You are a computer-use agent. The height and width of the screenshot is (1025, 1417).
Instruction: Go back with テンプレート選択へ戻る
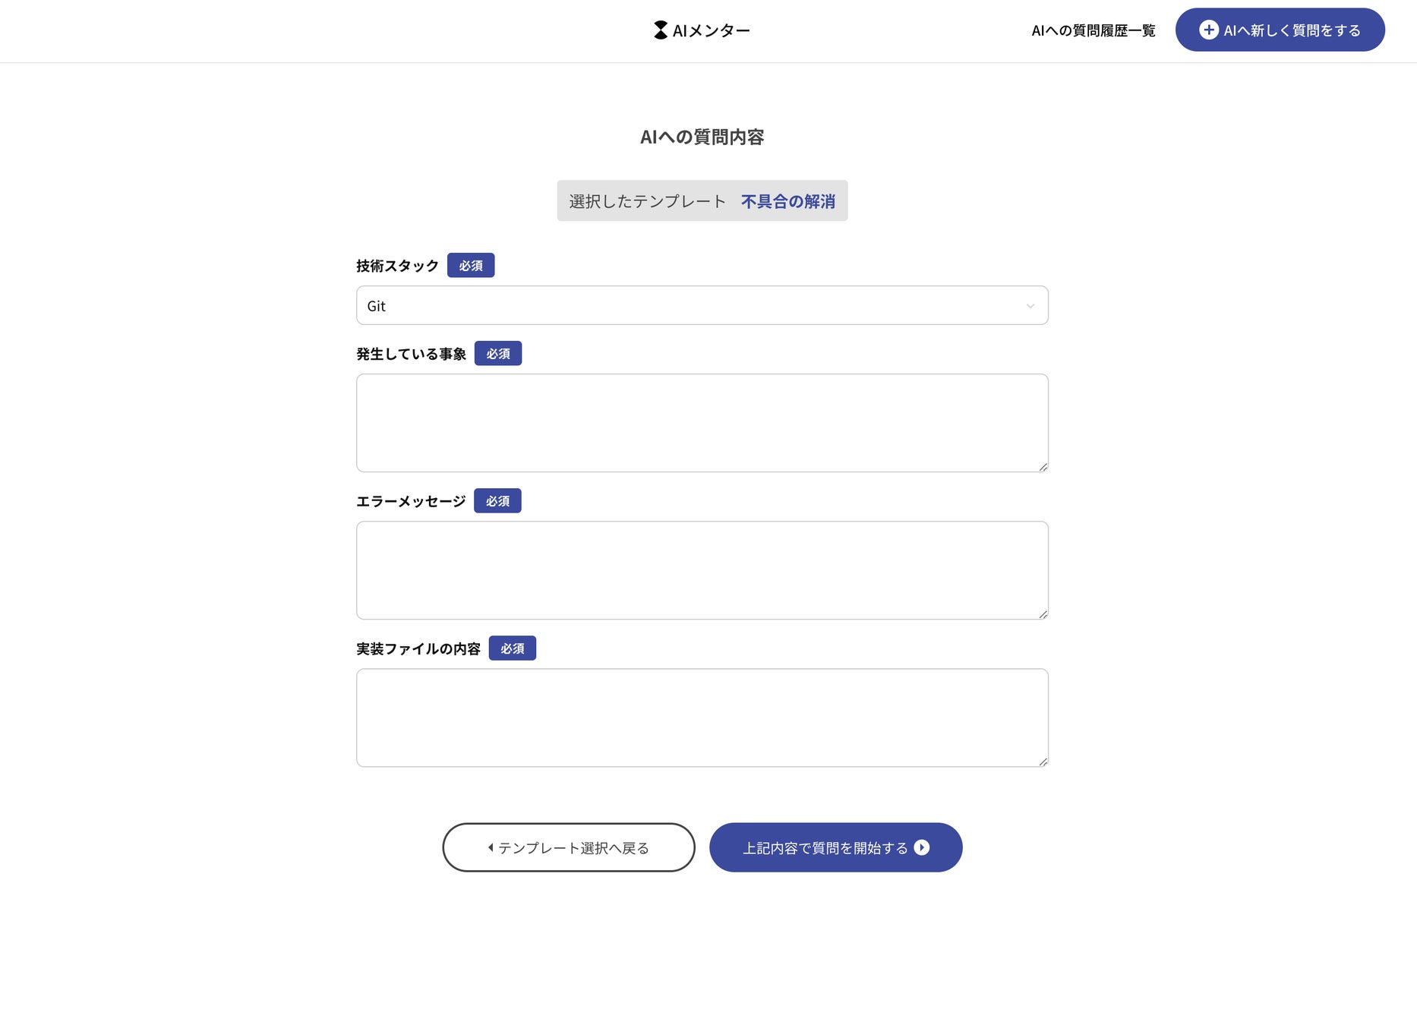[570, 847]
